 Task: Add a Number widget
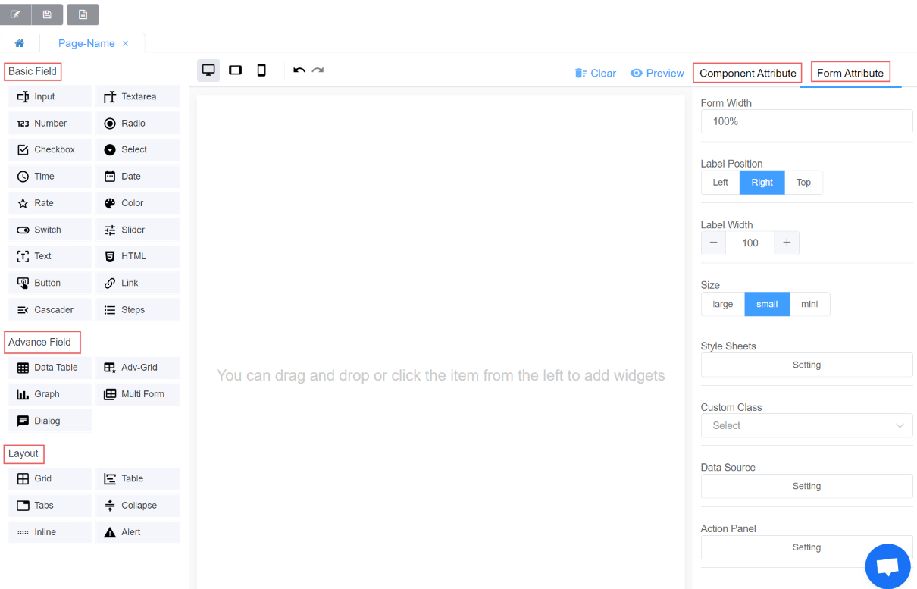point(50,123)
